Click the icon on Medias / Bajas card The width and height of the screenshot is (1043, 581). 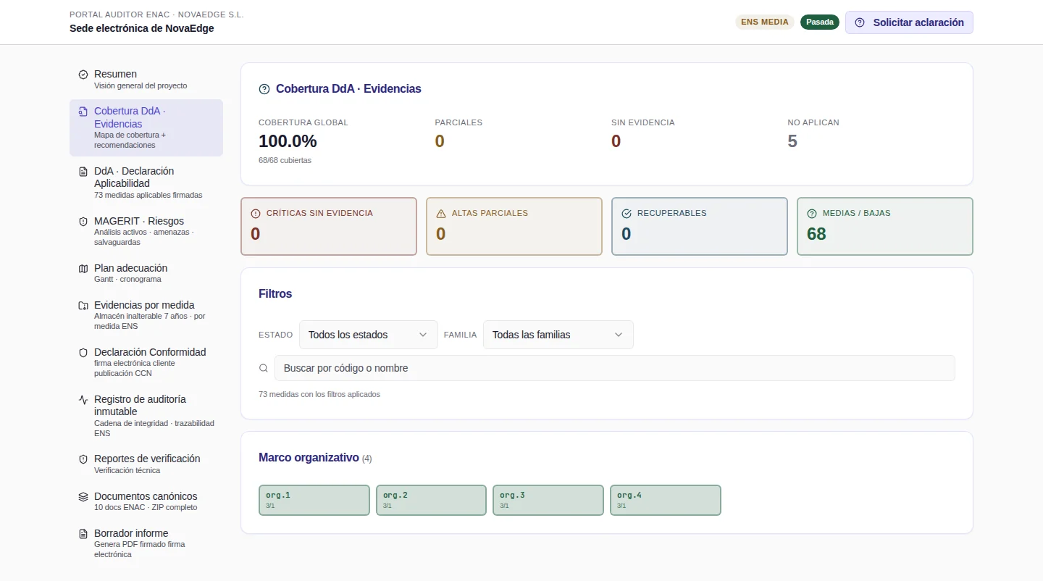812,214
